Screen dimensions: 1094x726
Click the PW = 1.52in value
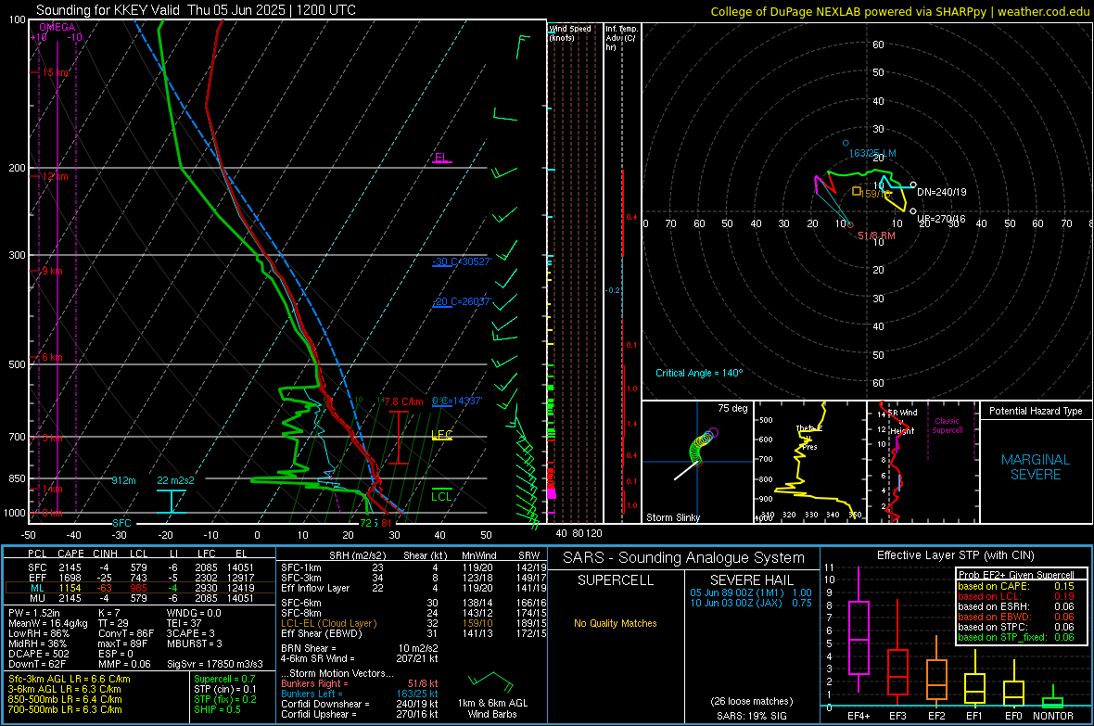click(x=34, y=613)
